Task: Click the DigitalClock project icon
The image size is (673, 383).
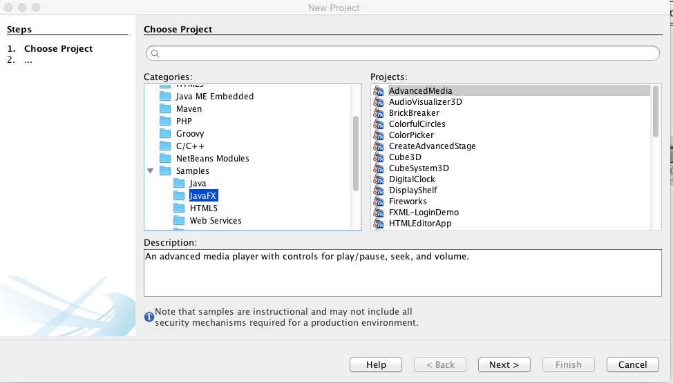Action: pos(378,179)
